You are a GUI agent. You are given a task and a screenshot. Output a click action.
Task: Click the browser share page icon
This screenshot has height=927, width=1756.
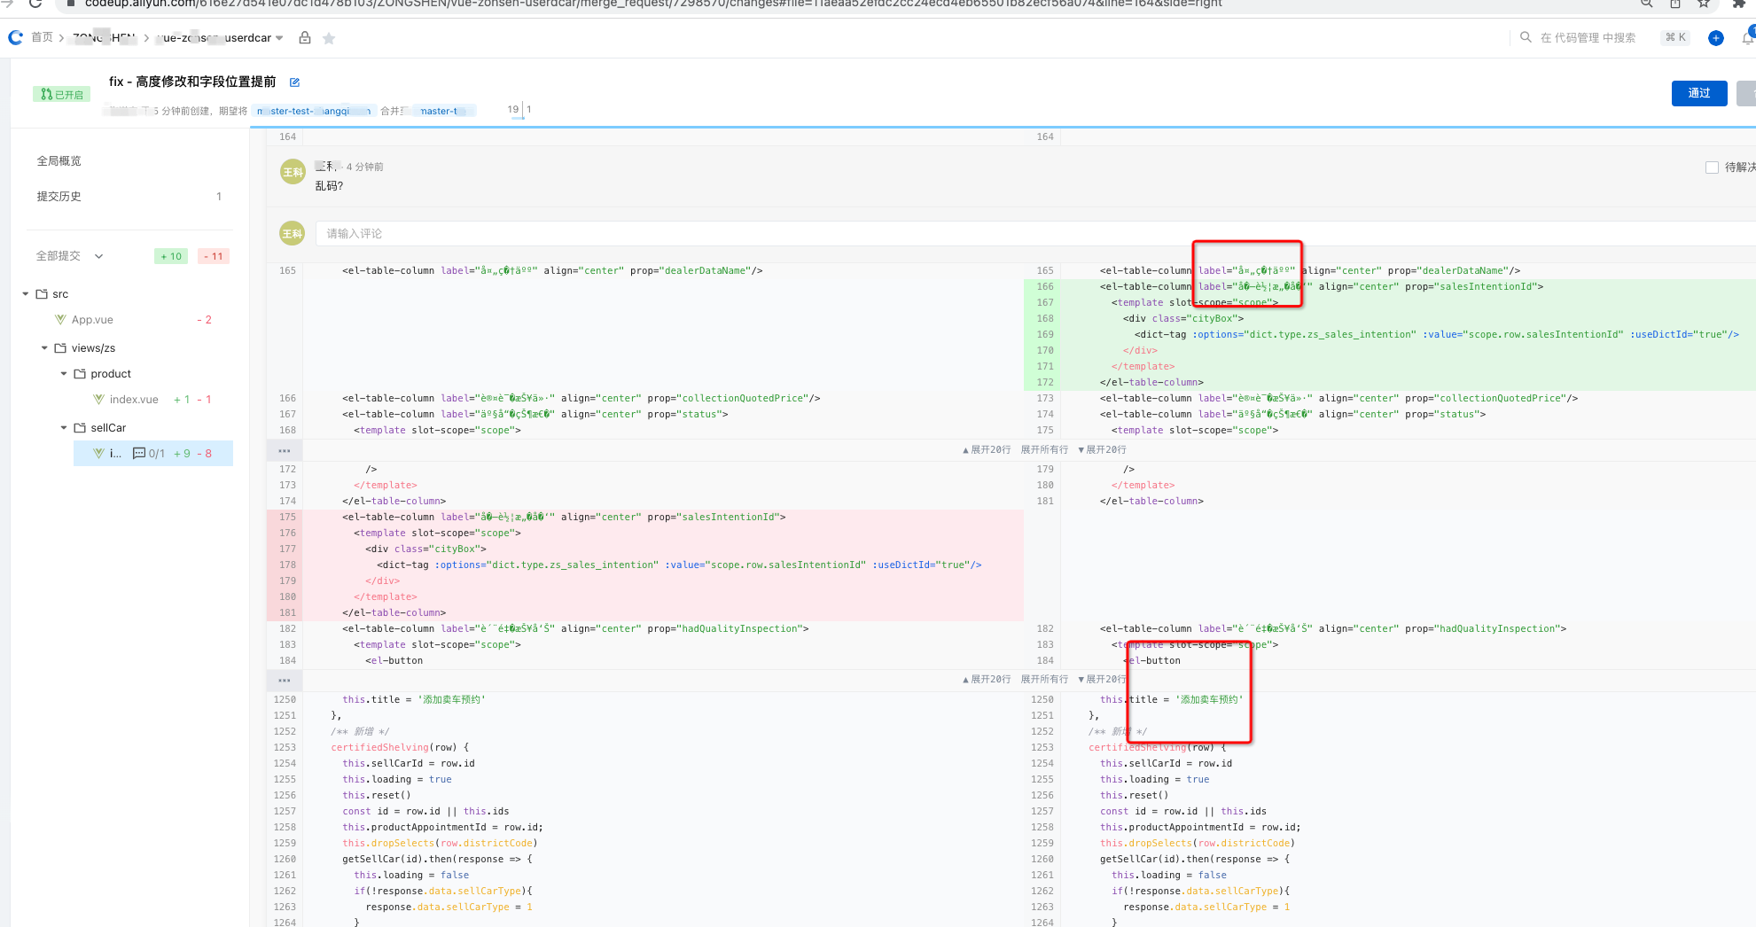click(x=1675, y=4)
